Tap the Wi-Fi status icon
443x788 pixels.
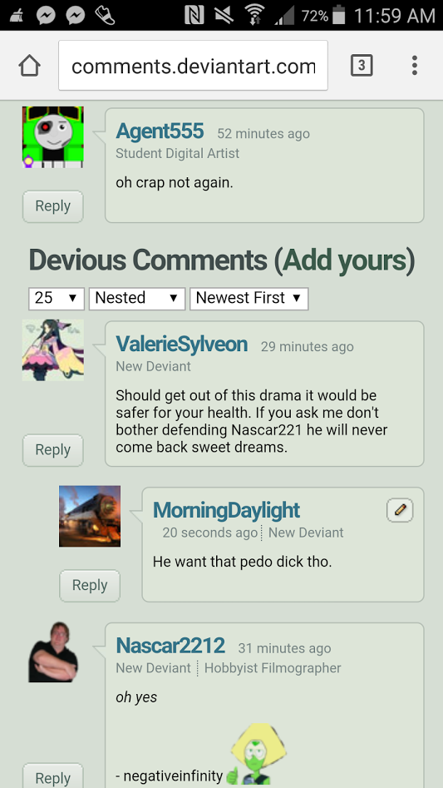(255, 16)
